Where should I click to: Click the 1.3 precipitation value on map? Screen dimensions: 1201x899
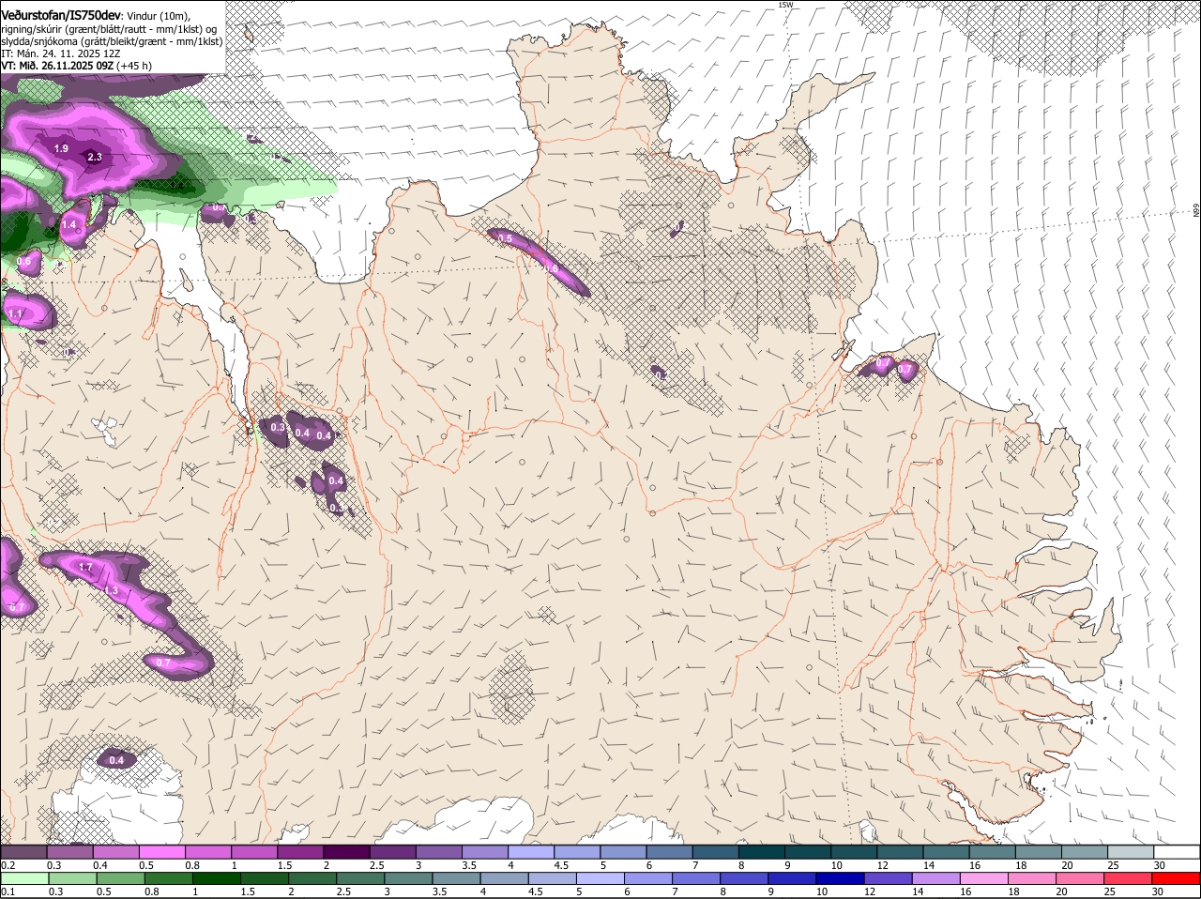pyautogui.click(x=111, y=590)
